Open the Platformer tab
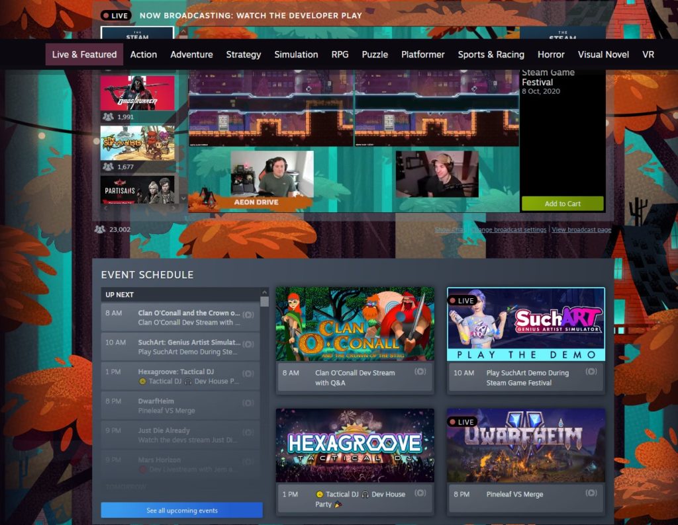The image size is (678, 525). [x=423, y=54]
